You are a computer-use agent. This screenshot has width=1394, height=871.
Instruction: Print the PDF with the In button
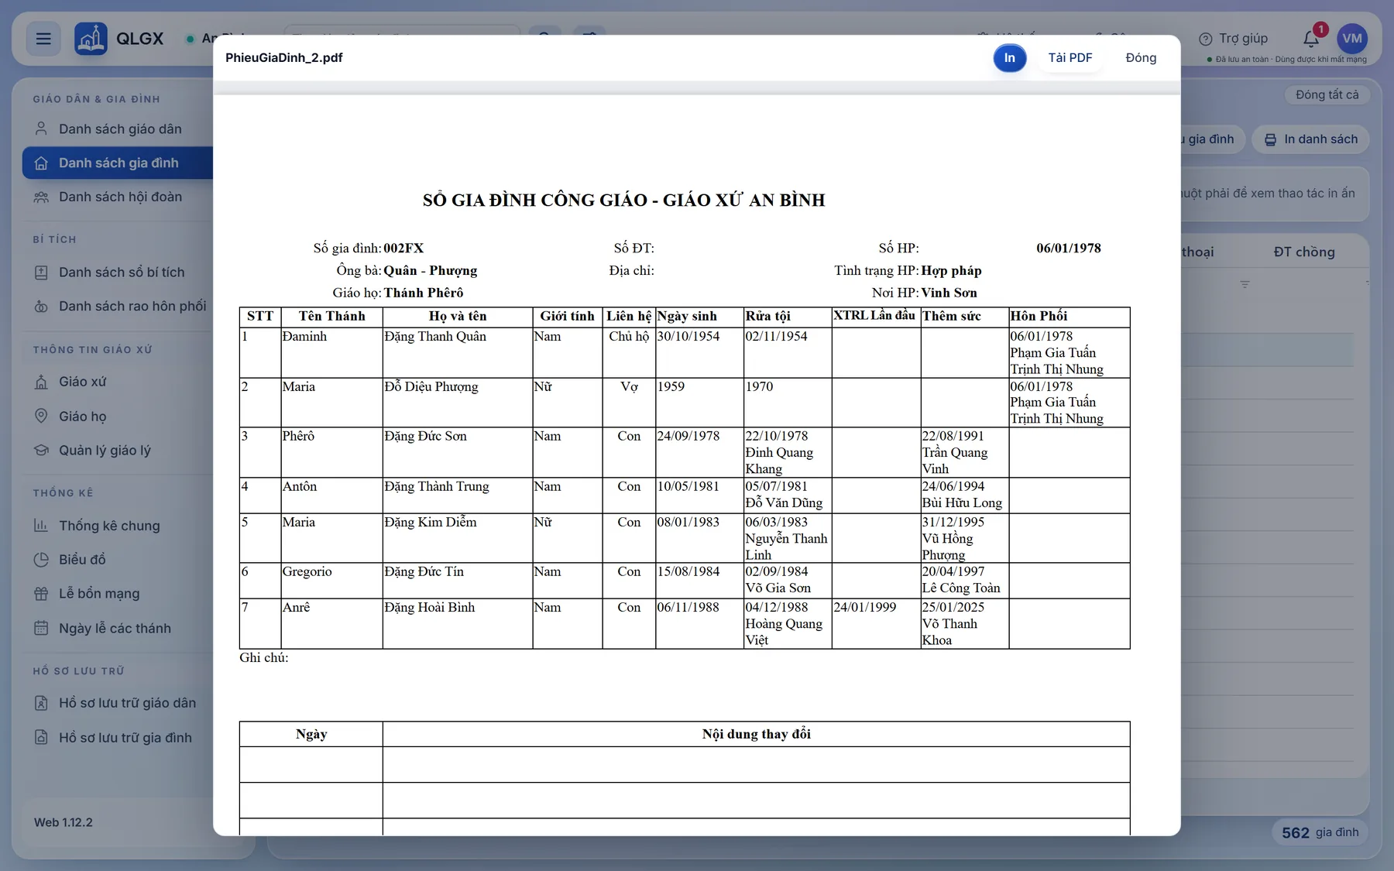click(1010, 58)
